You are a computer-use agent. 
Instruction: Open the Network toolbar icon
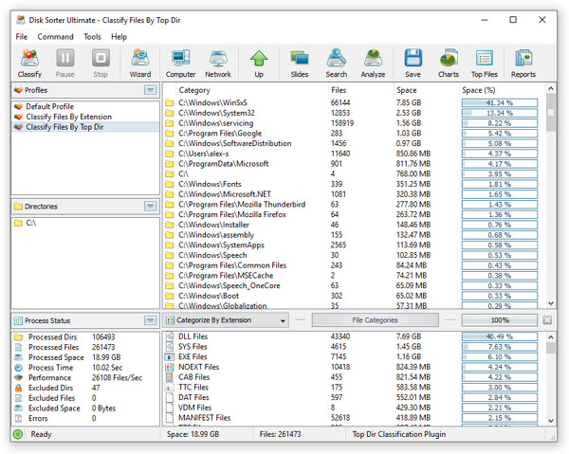pyautogui.click(x=218, y=64)
